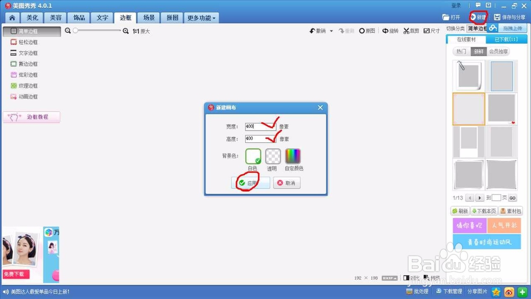
Task: Click the 原图 button
Action: click(x=367, y=31)
